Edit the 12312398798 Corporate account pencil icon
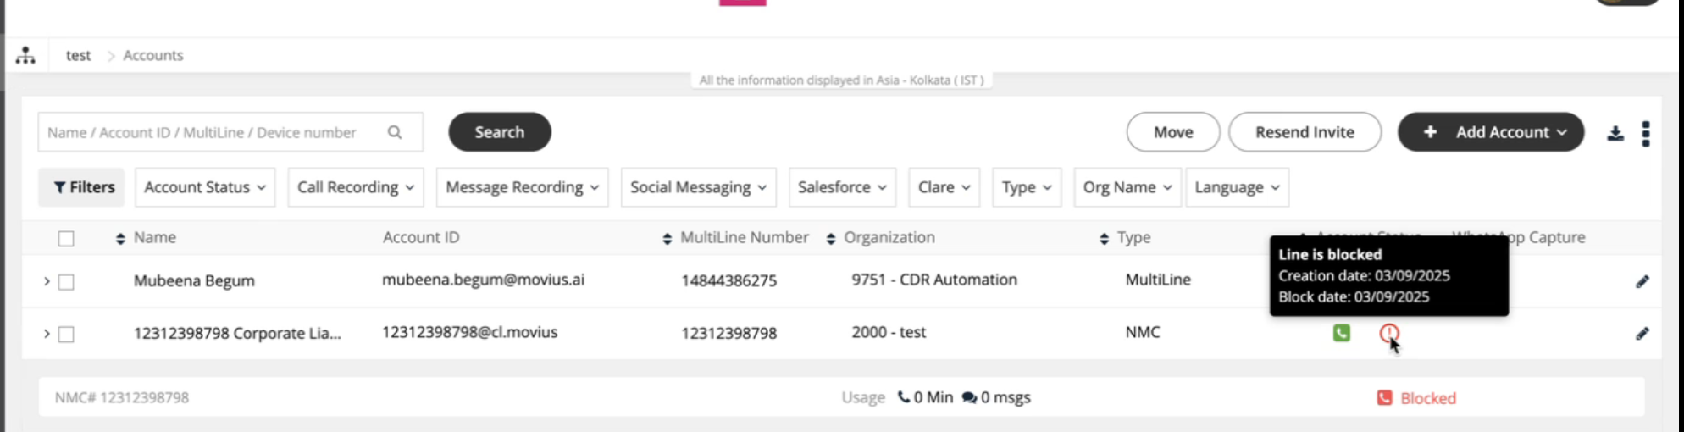 [x=1642, y=334]
